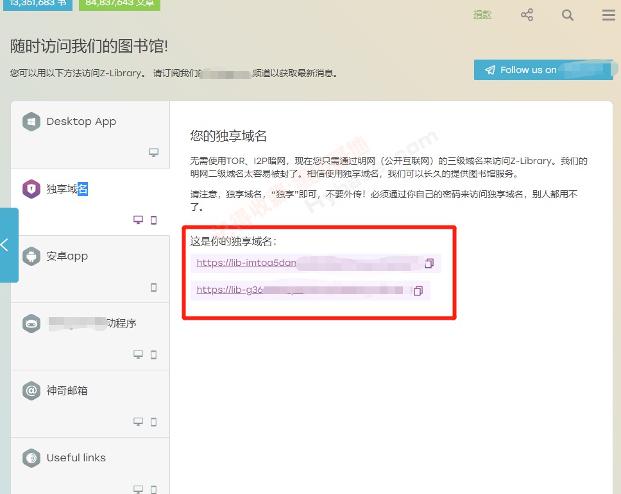The width and height of the screenshot is (621, 494).
Task: Click the monitor icon under Desktop App
Action: click(154, 152)
